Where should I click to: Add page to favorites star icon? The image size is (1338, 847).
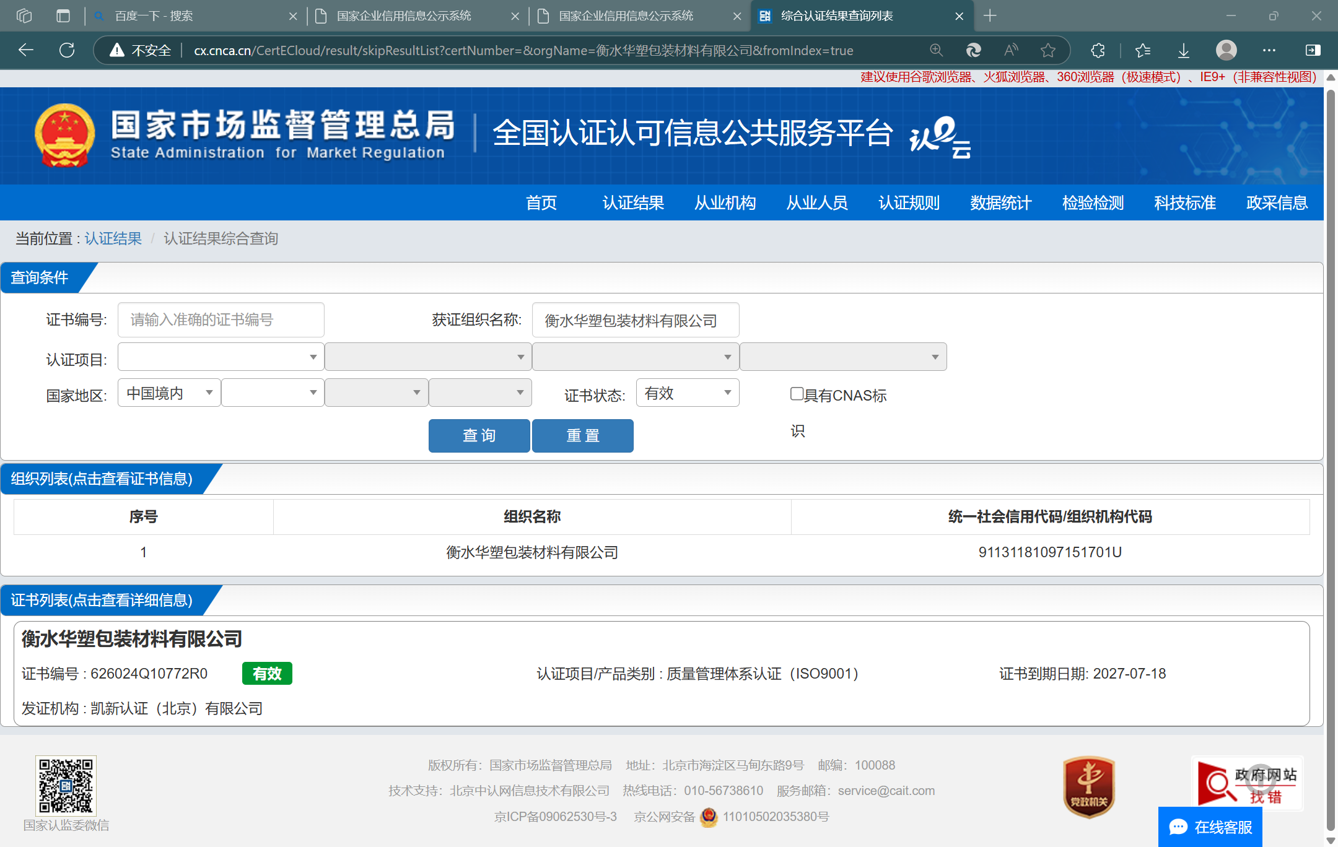(x=1048, y=50)
